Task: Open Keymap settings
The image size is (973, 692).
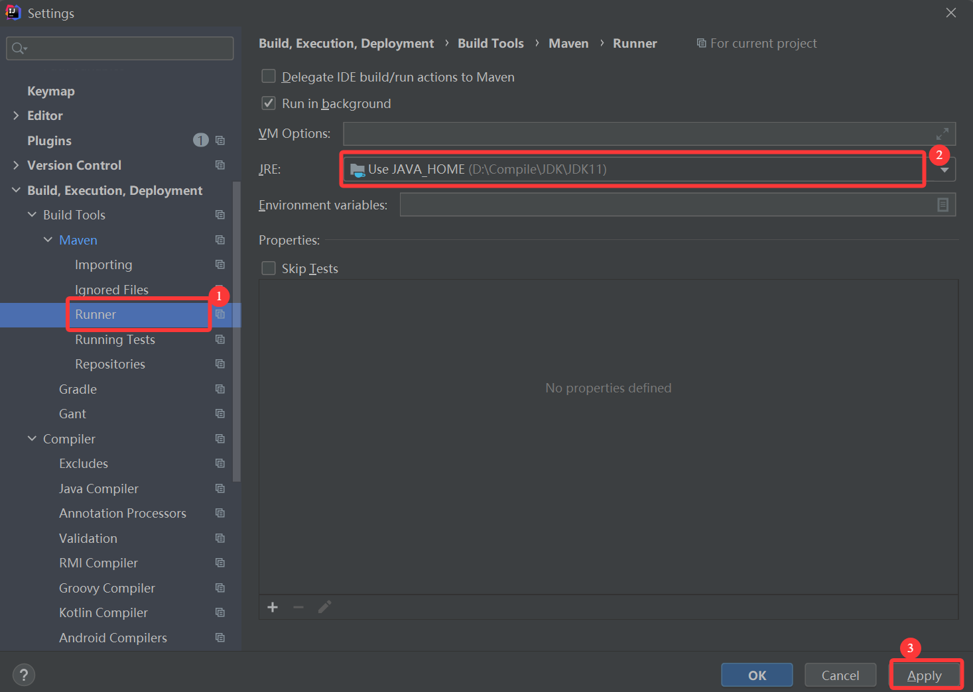Action: coord(51,91)
